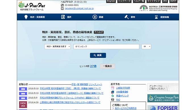Open the 意匠 design menu

click(x=66, y=17)
